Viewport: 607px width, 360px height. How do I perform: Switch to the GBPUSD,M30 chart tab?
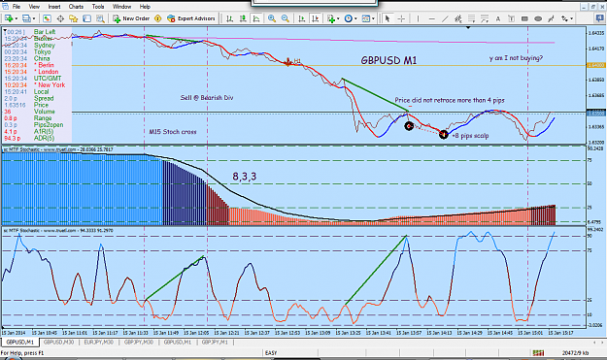point(58,343)
